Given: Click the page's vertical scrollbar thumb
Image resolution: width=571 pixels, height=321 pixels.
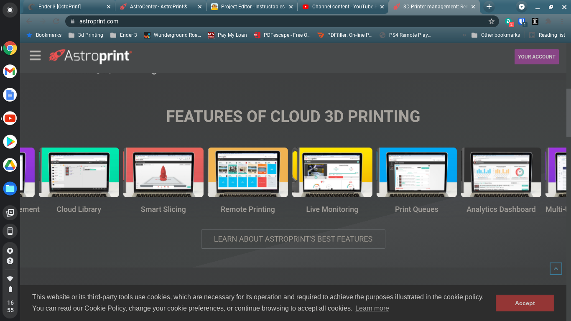Looking at the screenshot, I should (568, 112).
